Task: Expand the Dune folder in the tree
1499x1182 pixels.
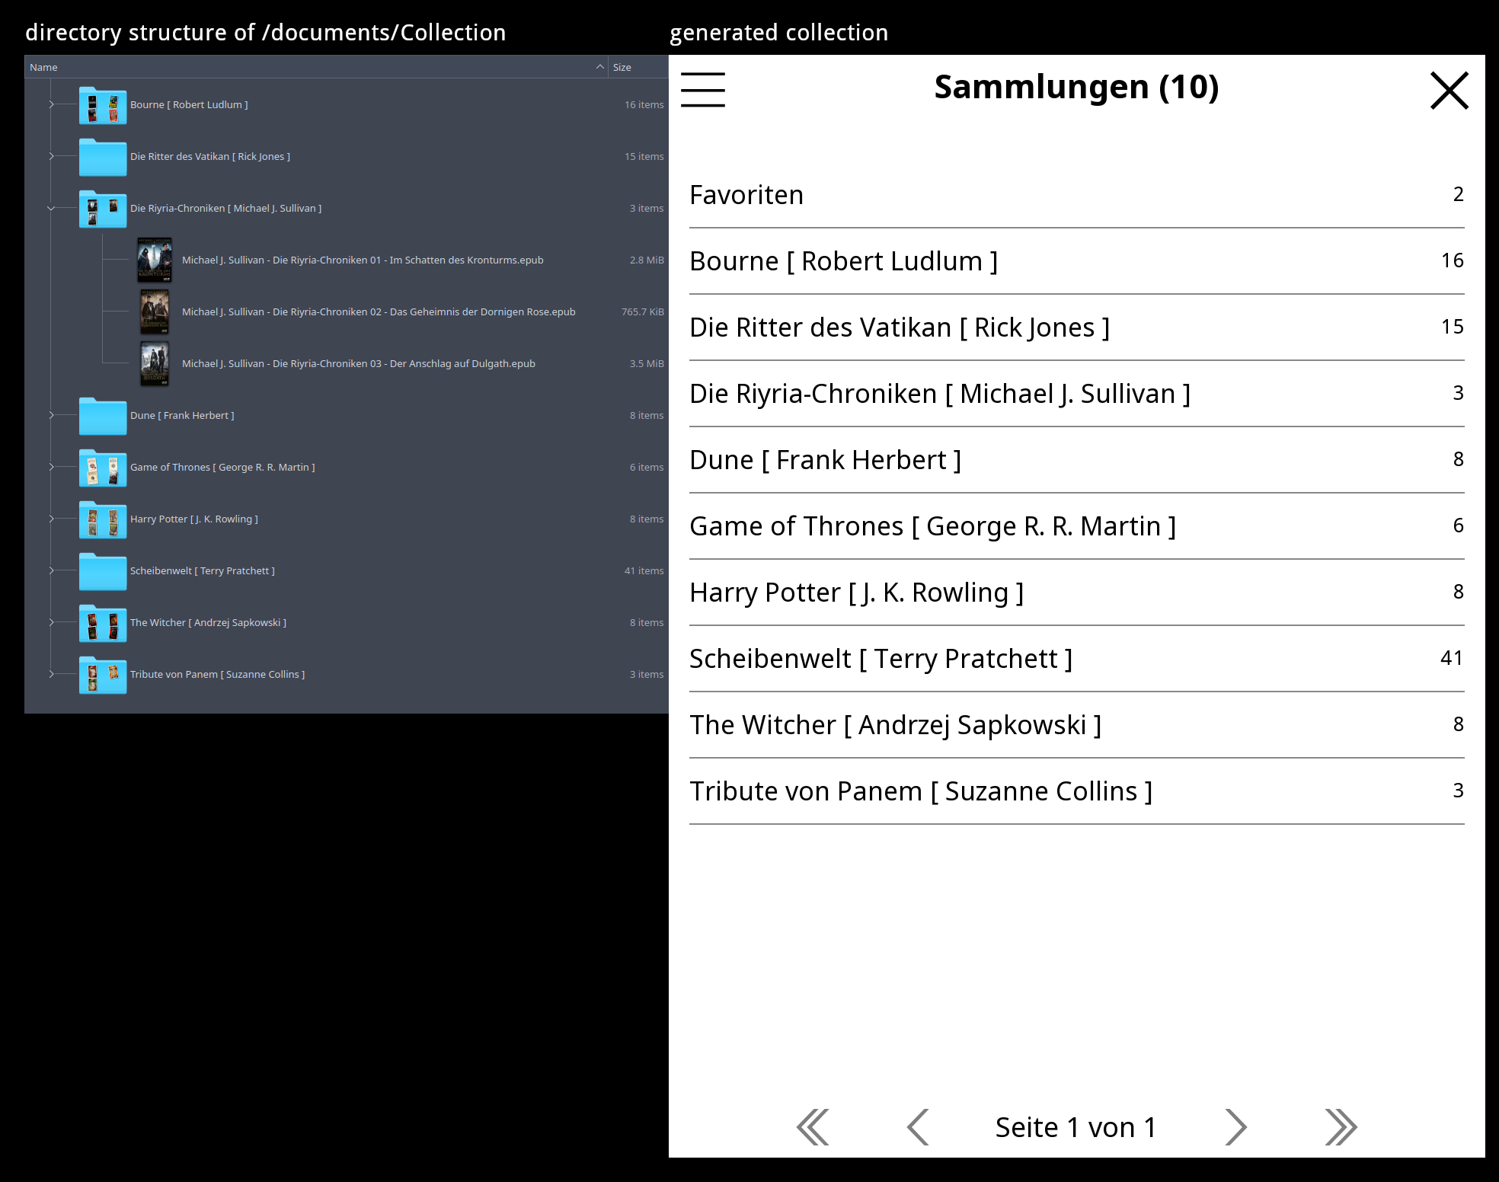Action: click(x=51, y=415)
